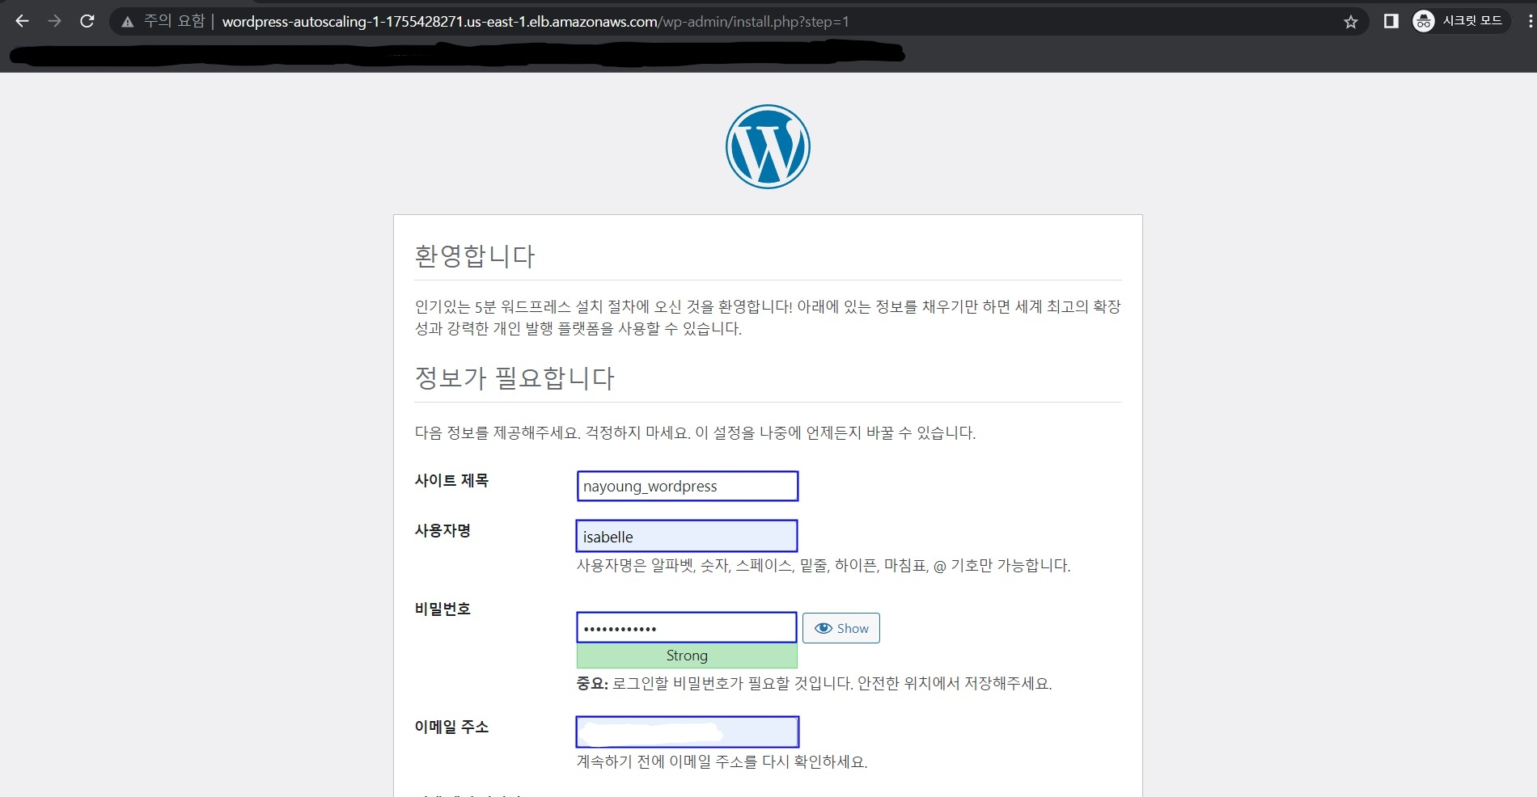Bookmark this page with the star icon
The width and height of the screenshot is (1537, 797).
[x=1350, y=22]
